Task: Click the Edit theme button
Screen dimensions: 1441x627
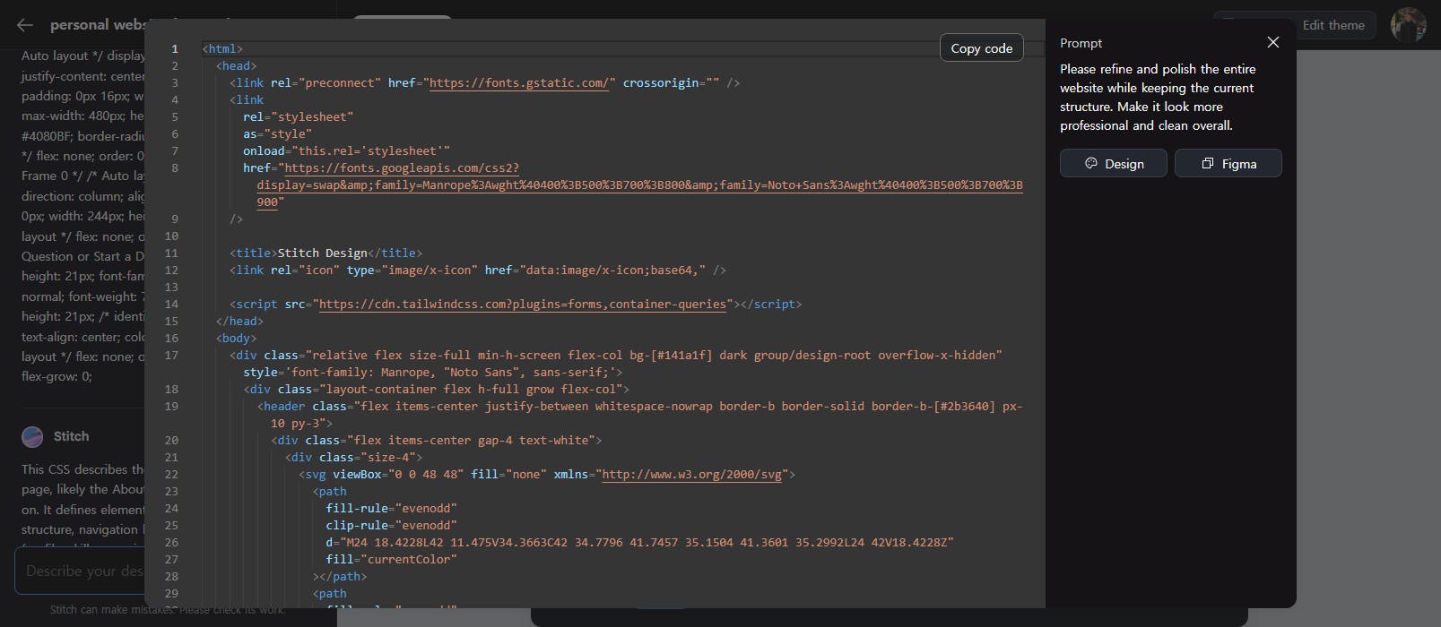Action: click(1332, 25)
